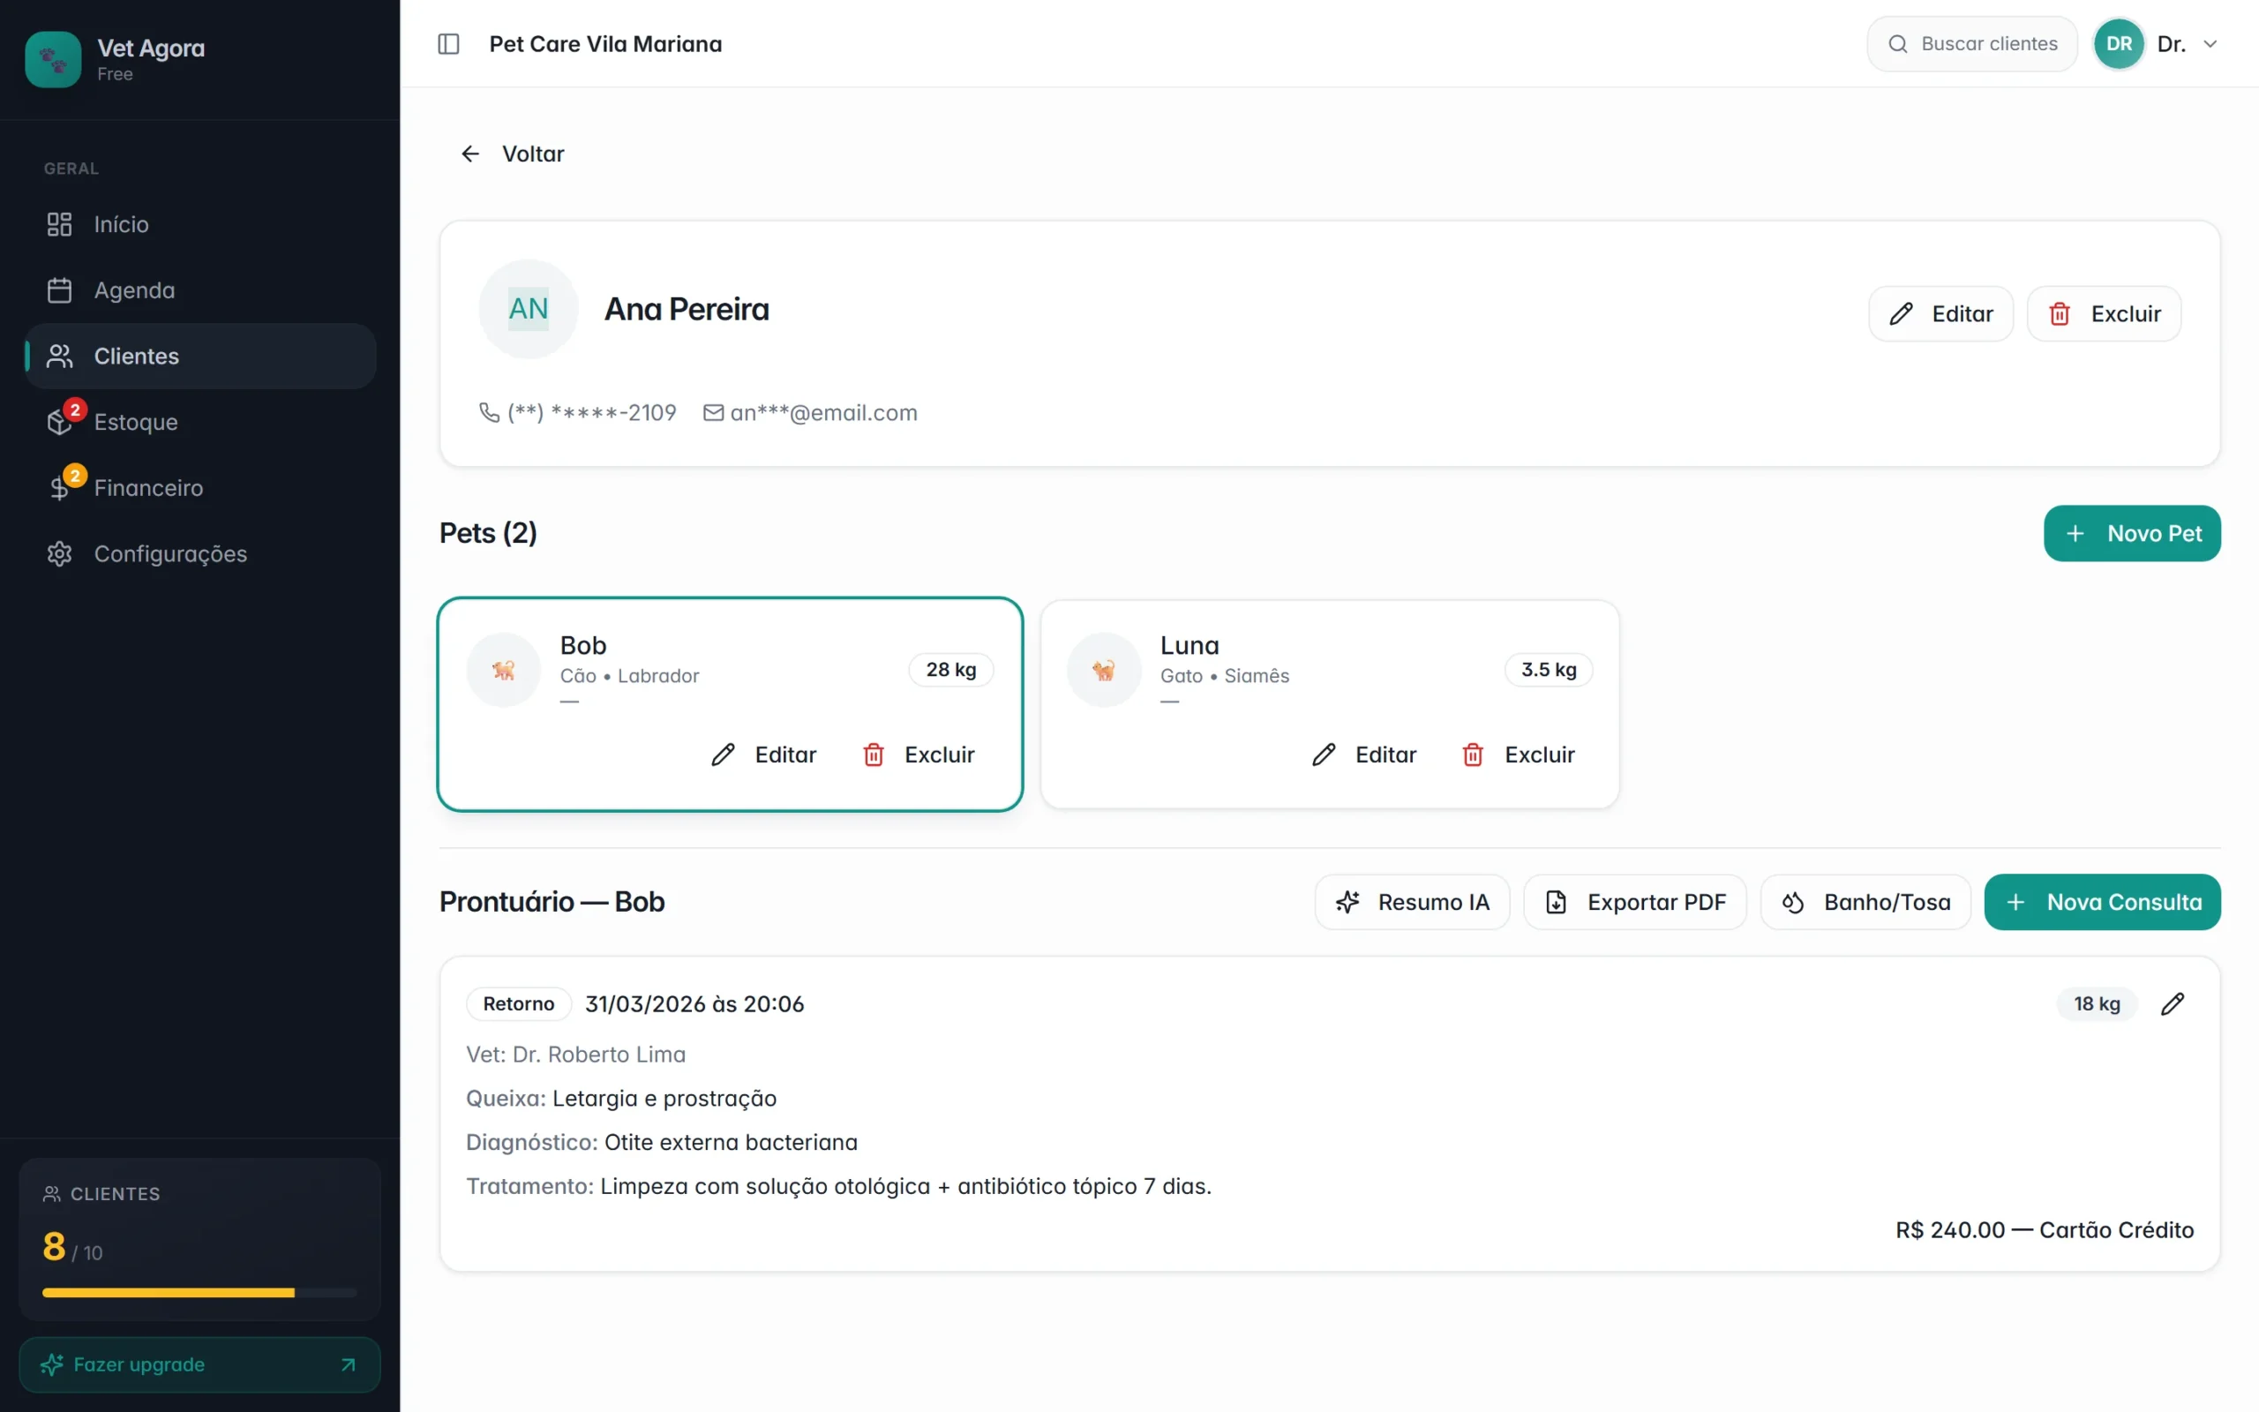Click the pencil icon on the Retorno record
Image resolution: width=2259 pixels, height=1412 pixels.
click(x=2173, y=1004)
